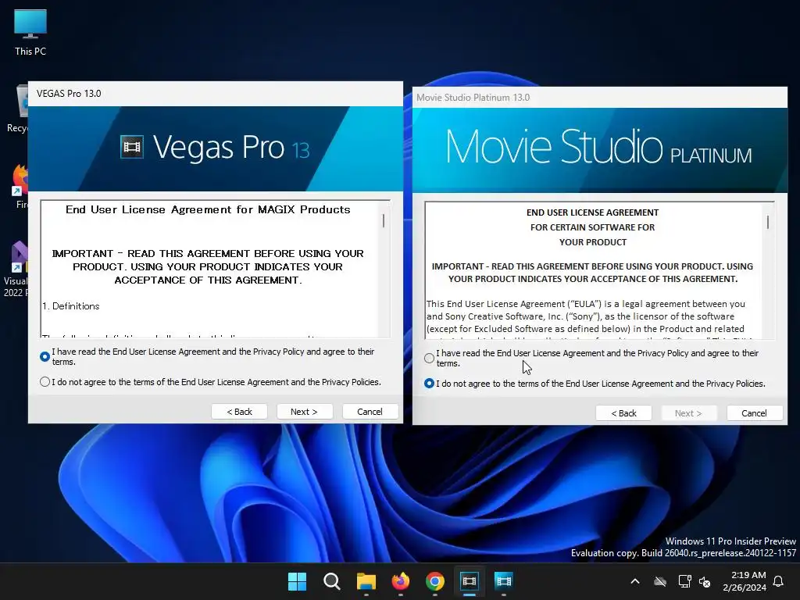Click Back in the VEGAS Pro installer

(x=239, y=411)
